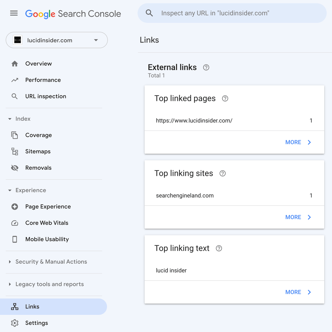
Task: Open help for Top linking text
Action: (219, 248)
